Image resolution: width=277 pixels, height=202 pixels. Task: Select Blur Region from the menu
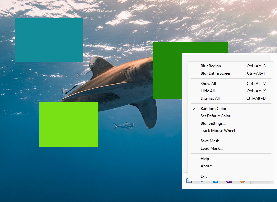(210, 66)
